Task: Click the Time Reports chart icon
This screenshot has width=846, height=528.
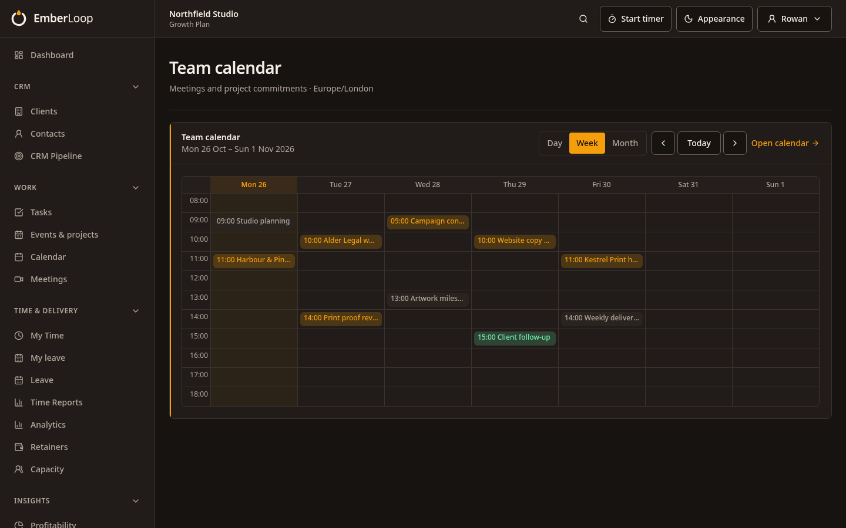Action: coord(19,402)
